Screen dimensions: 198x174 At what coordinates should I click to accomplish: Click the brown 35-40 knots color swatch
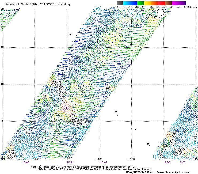169,3
